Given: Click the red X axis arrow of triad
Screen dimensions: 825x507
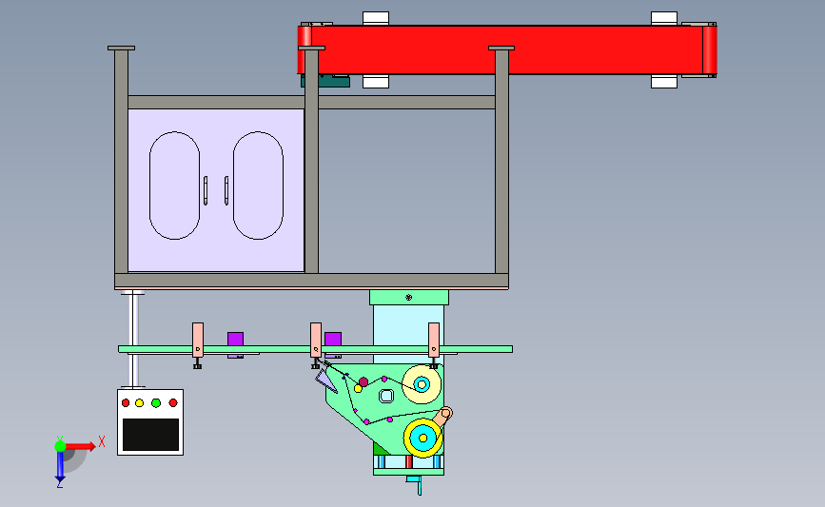Looking at the screenshot, I should 81,446.
